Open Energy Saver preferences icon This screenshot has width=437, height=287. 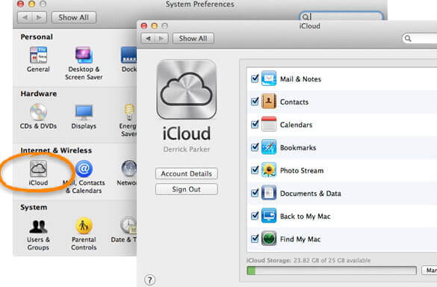coord(130,112)
